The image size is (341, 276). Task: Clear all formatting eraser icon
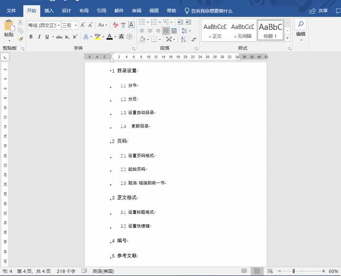tap(116, 25)
